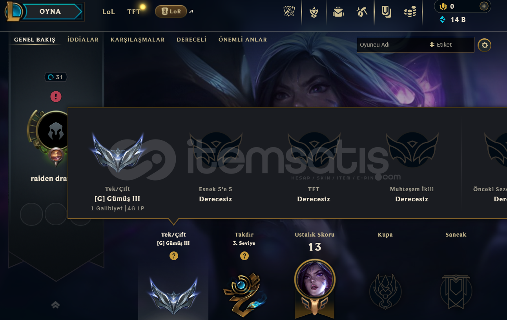The image size is (507, 320).
Task: Open the Profile laurel icon in top bar
Action: coord(314,12)
